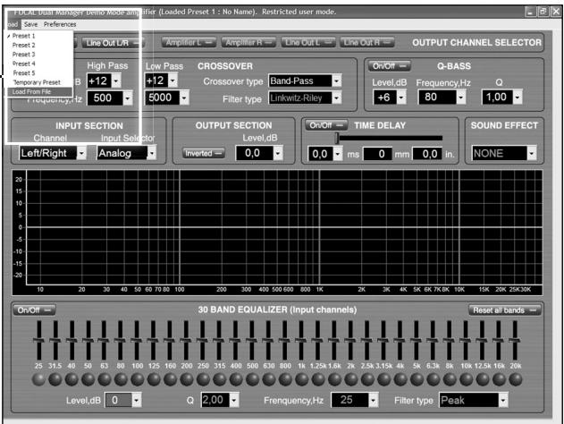
Task: Click the time delay inches value field
Action: tap(426, 154)
